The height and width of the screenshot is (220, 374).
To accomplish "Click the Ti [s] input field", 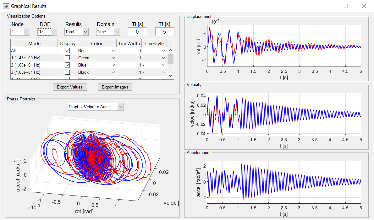I will [x=137, y=32].
